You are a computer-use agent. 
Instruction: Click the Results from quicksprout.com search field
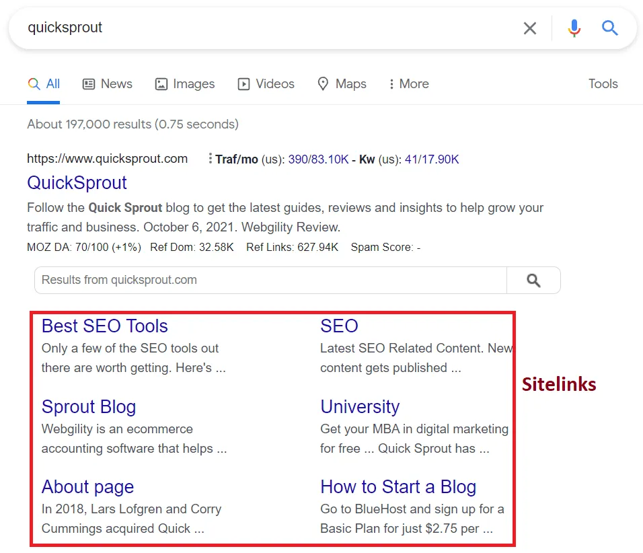(x=269, y=281)
